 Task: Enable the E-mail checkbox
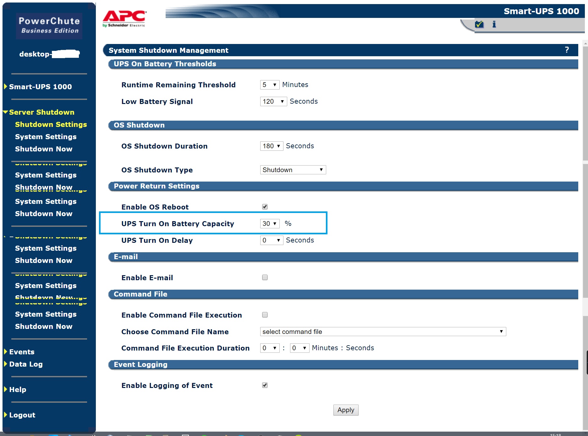pos(265,277)
